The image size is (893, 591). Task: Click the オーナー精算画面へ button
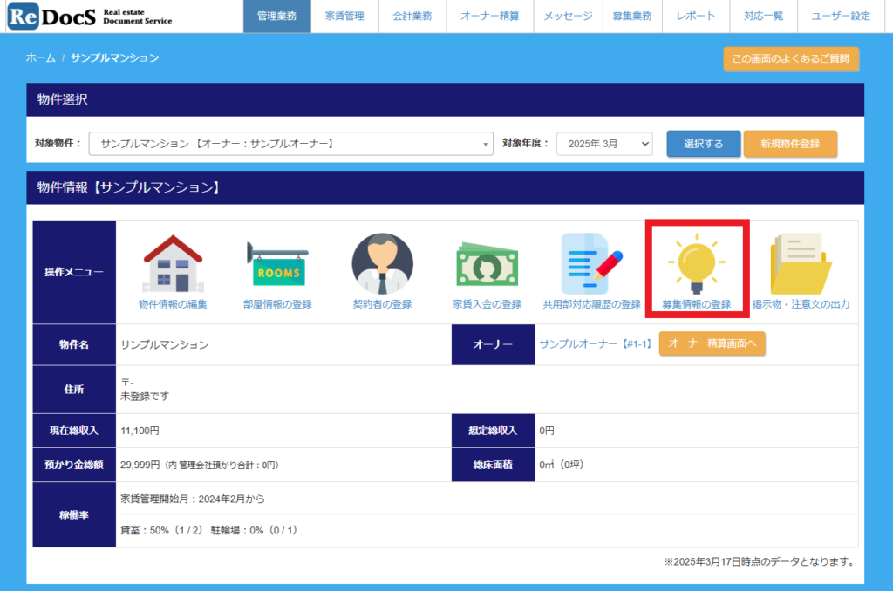click(x=712, y=344)
